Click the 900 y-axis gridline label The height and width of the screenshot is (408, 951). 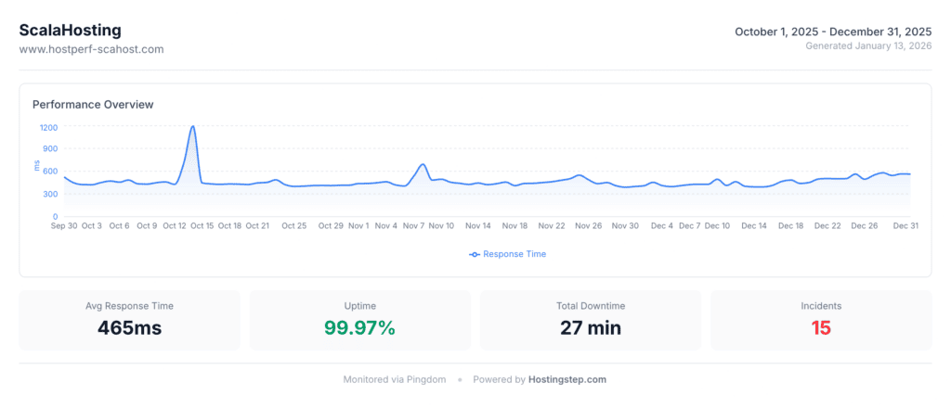48,148
